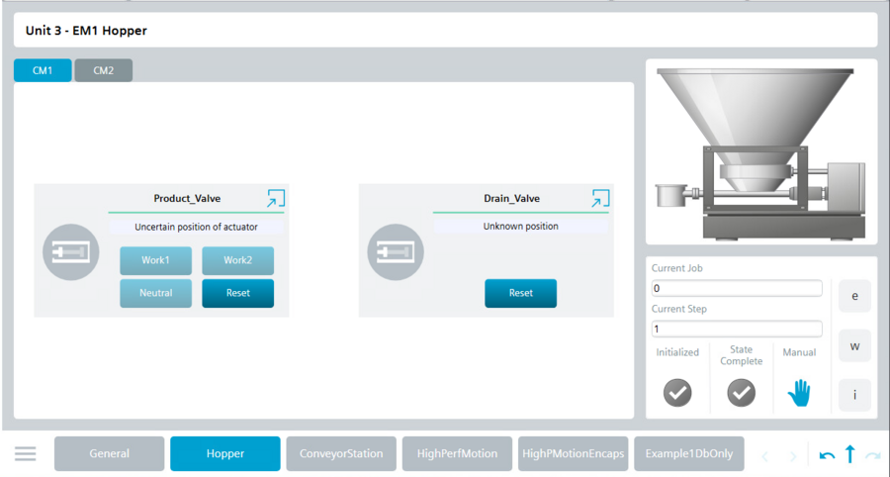The width and height of the screenshot is (890, 477).
Task: Open the hamburger navigation menu
Action: 26,453
